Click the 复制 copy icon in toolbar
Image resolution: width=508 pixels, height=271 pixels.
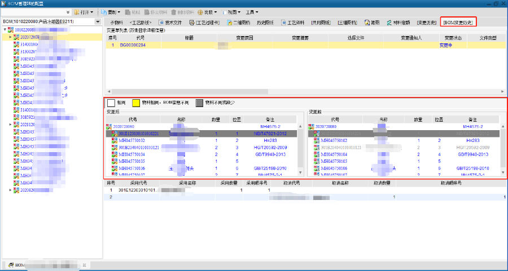coord(105,12)
